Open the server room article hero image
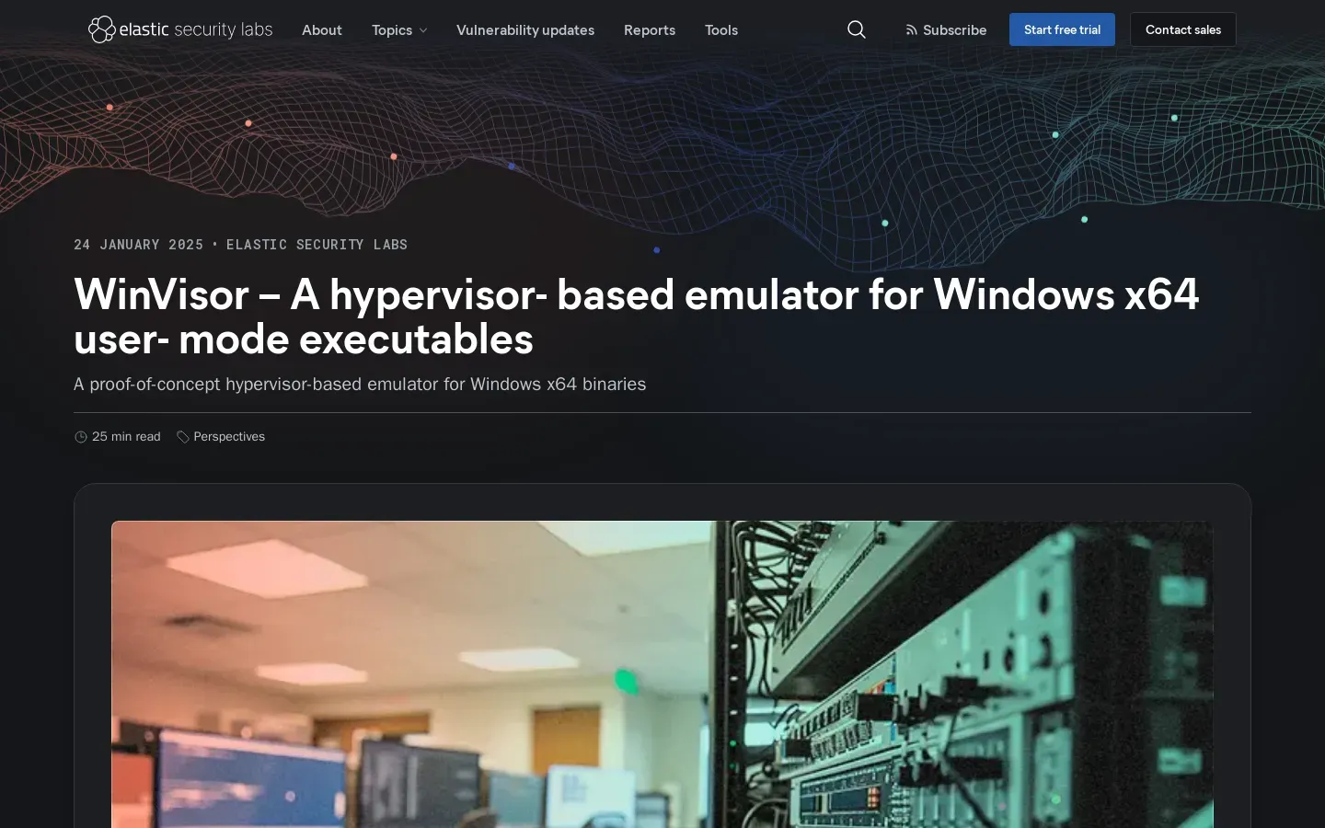This screenshot has height=828, width=1325. 662,674
